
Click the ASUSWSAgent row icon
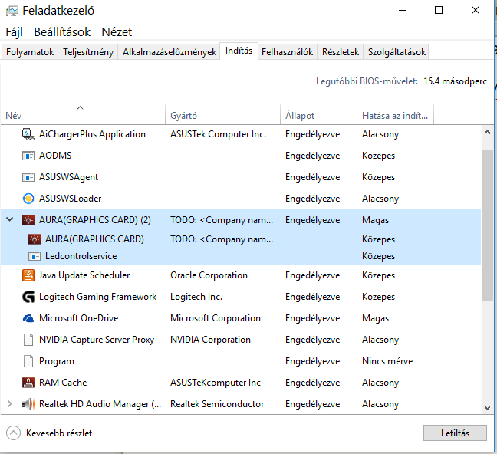click(28, 177)
